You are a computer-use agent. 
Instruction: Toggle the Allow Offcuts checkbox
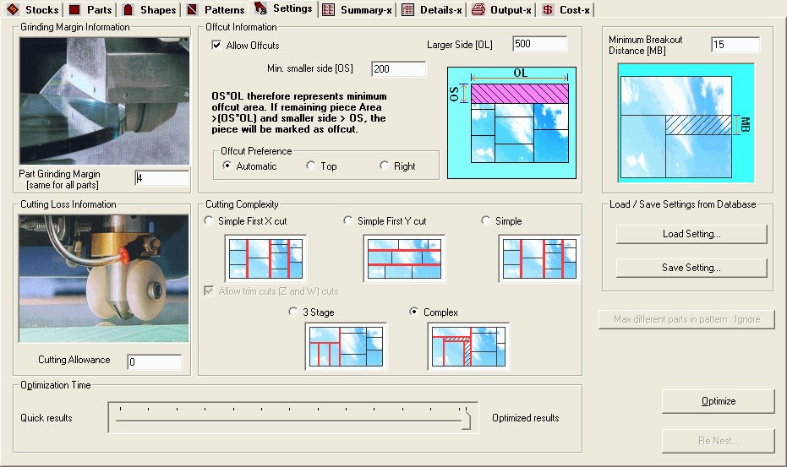(x=217, y=46)
